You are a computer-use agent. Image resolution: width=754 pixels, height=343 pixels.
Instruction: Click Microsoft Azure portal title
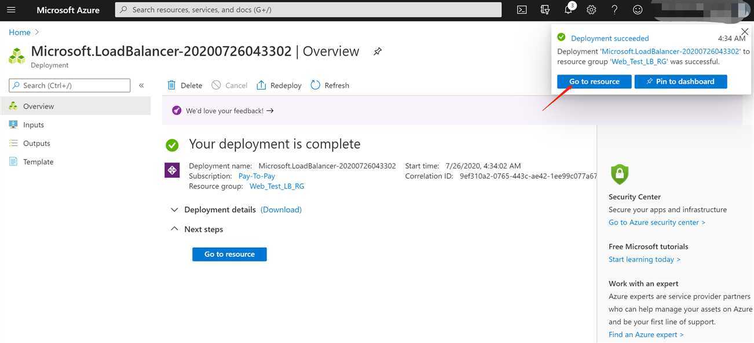pos(68,10)
